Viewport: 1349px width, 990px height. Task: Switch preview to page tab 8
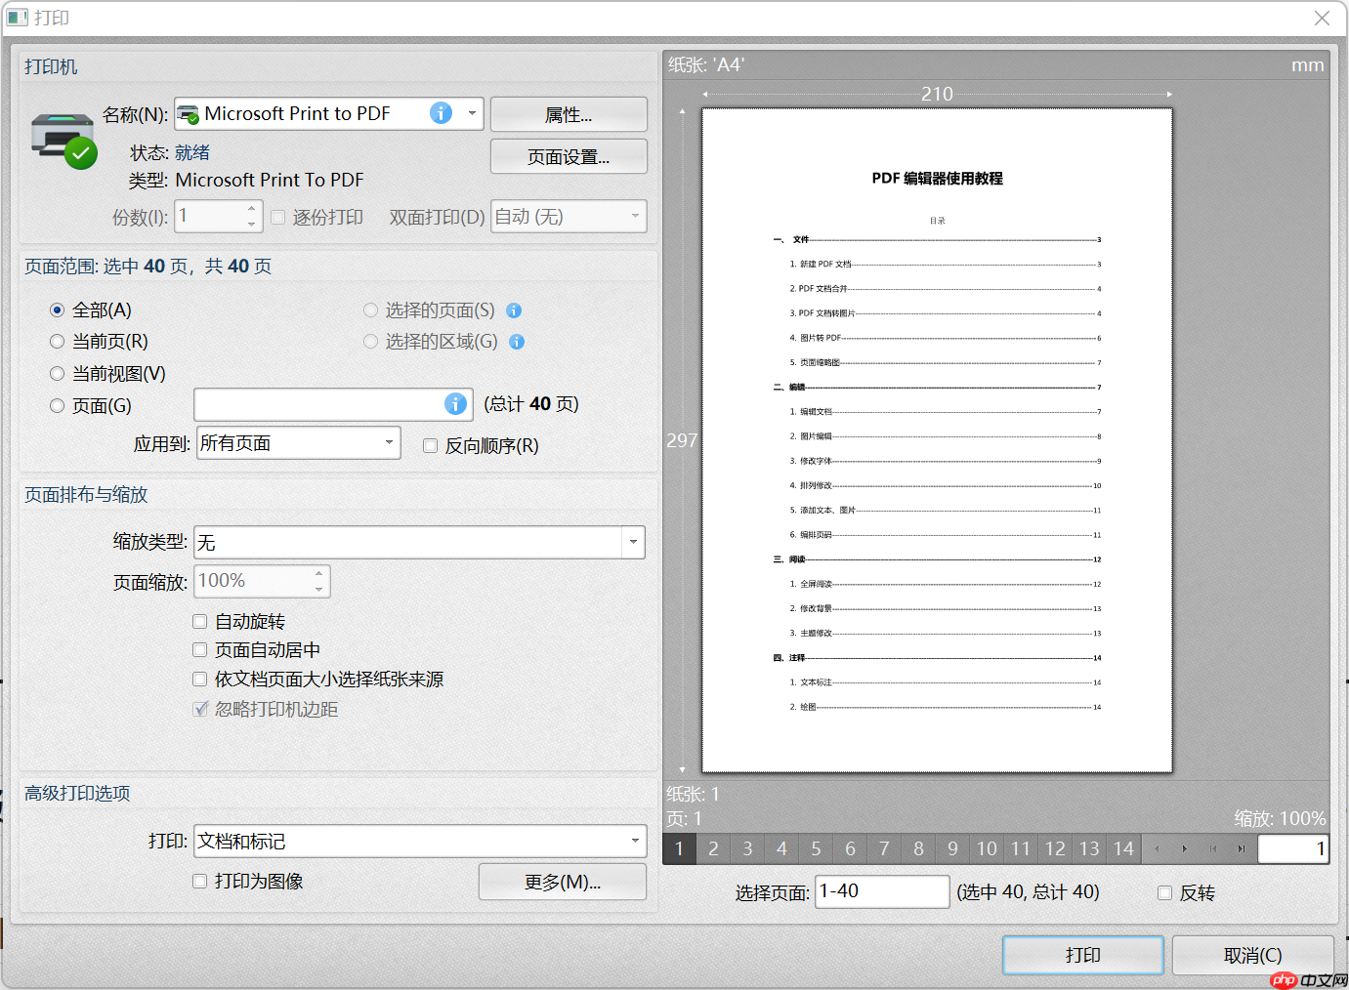(918, 848)
